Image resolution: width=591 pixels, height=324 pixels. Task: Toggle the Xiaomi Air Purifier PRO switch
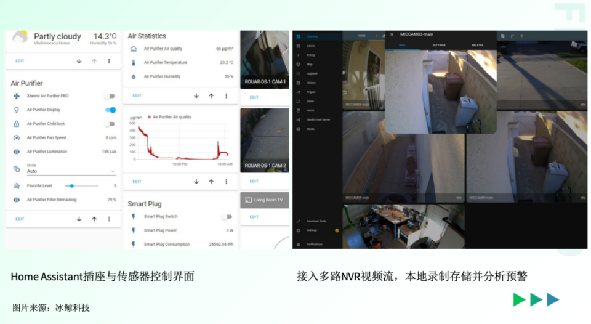(x=110, y=96)
